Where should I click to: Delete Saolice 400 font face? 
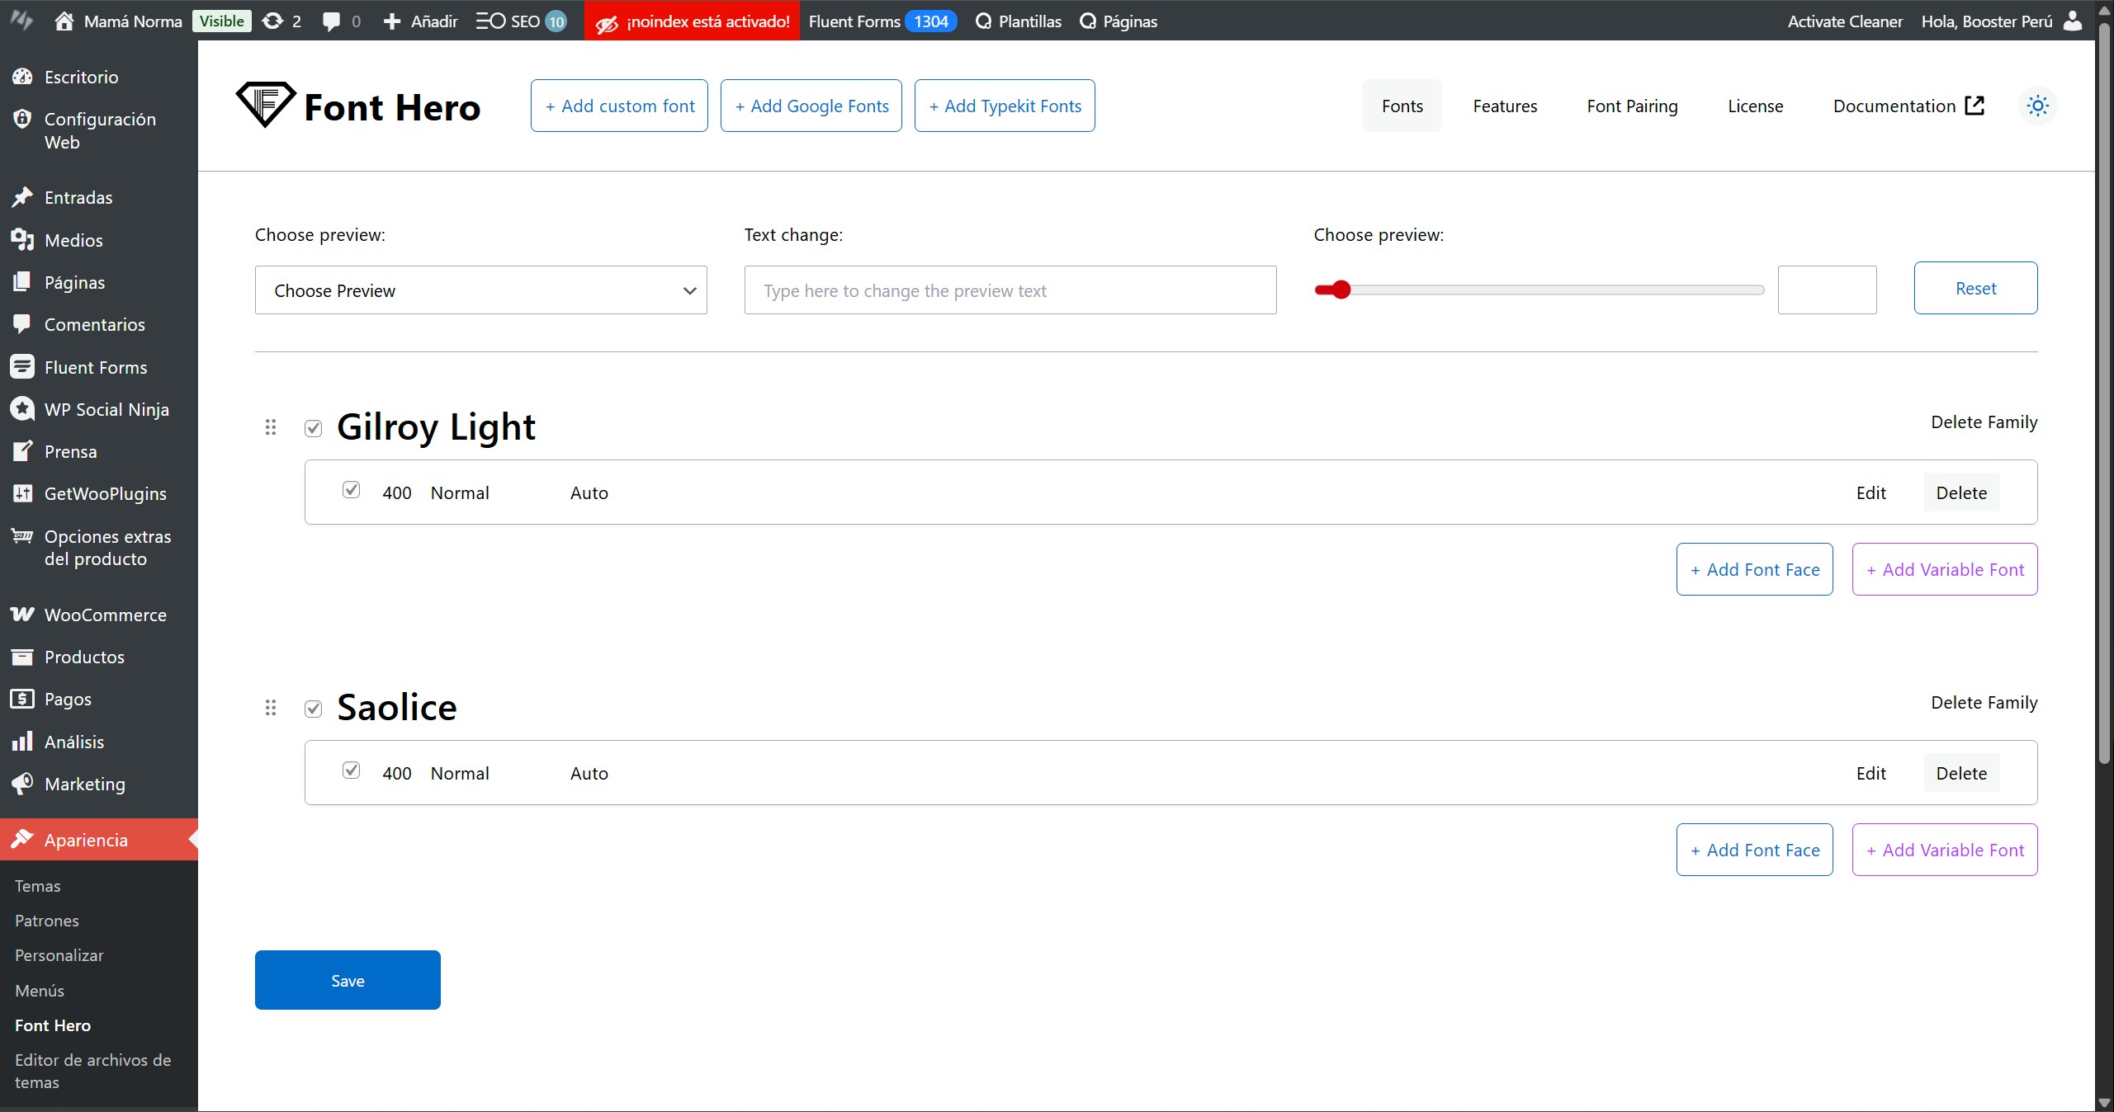pyautogui.click(x=1961, y=773)
